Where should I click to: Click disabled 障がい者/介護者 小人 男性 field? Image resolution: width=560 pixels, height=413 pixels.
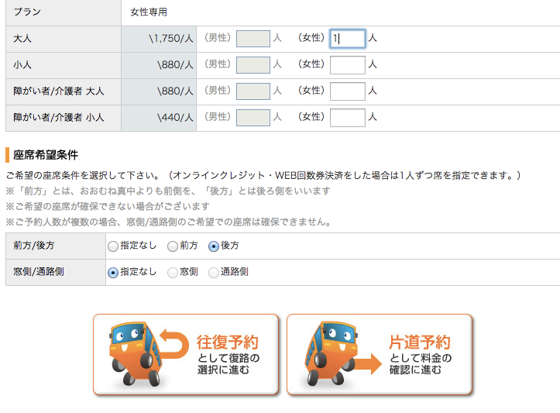[253, 118]
